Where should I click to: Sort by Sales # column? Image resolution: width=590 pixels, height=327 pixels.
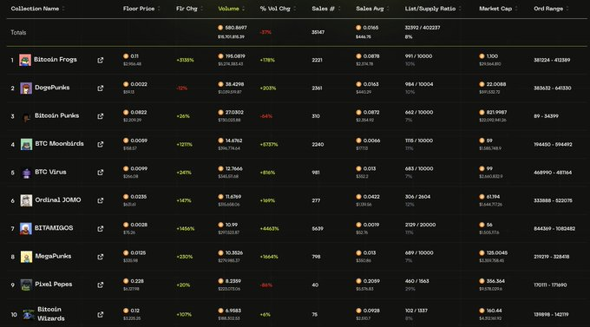pyautogui.click(x=323, y=9)
